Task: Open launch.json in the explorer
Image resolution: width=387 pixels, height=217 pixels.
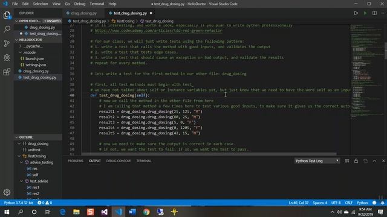Action: click(35, 58)
